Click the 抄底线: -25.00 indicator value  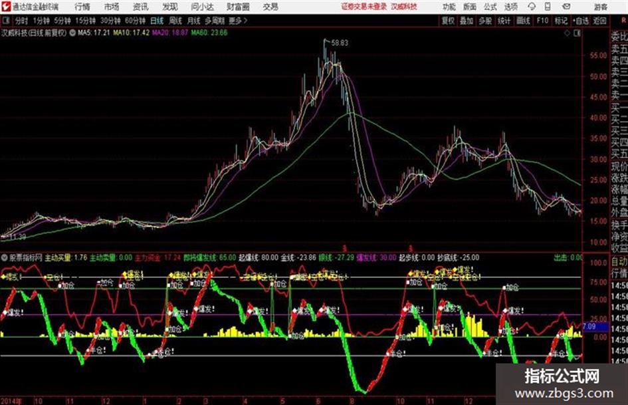point(458,257)
